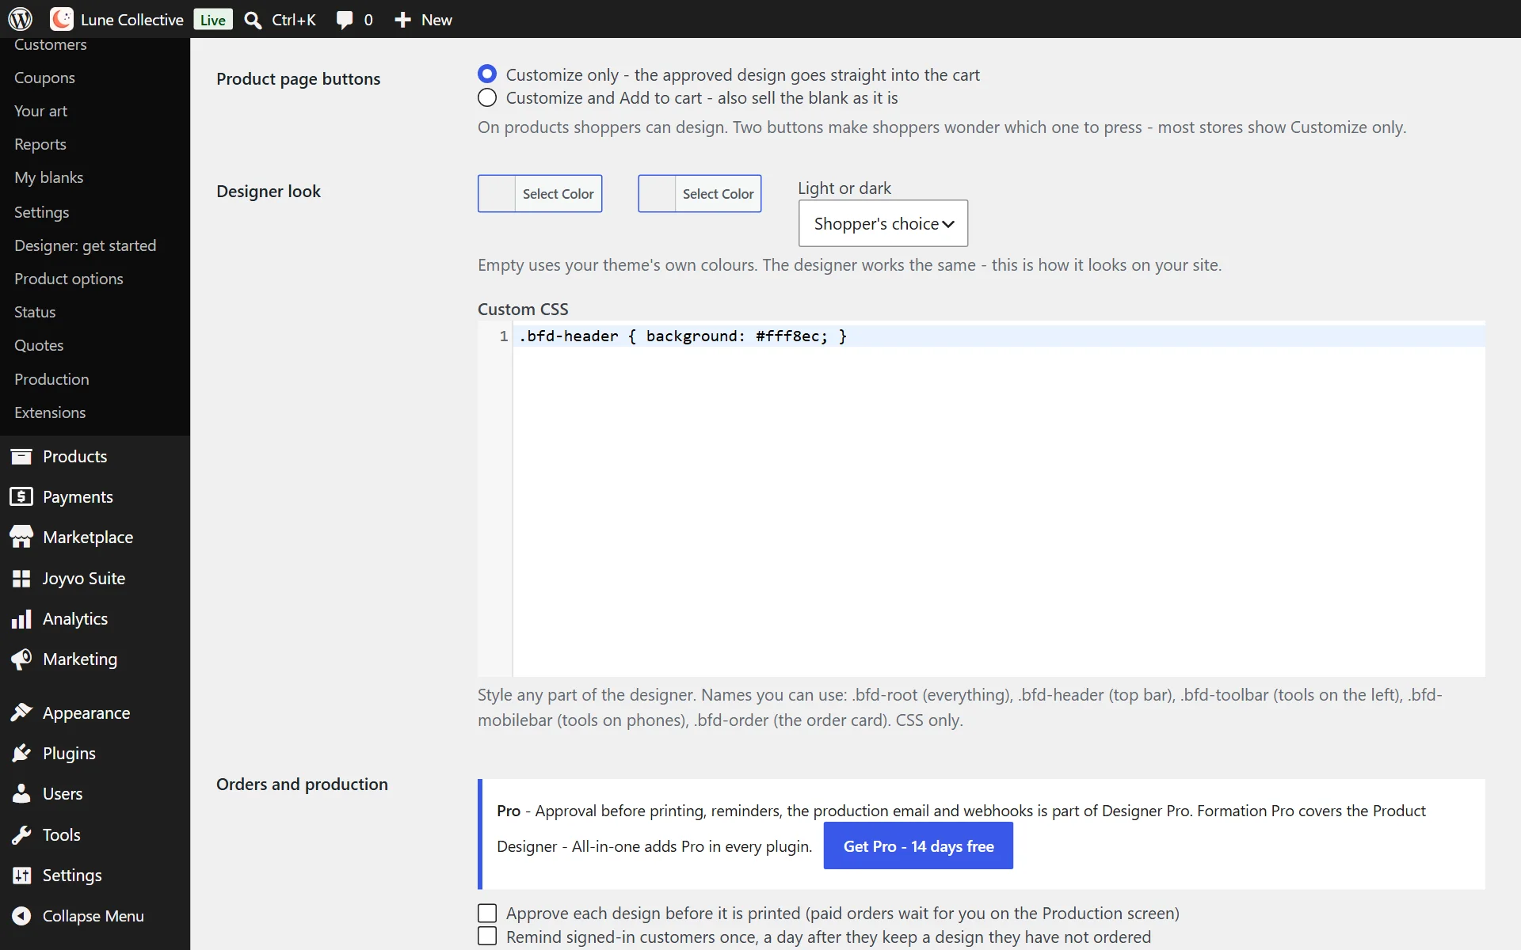Click the Live status badge
The image size is (1521, 950).
tap(213, 20)
